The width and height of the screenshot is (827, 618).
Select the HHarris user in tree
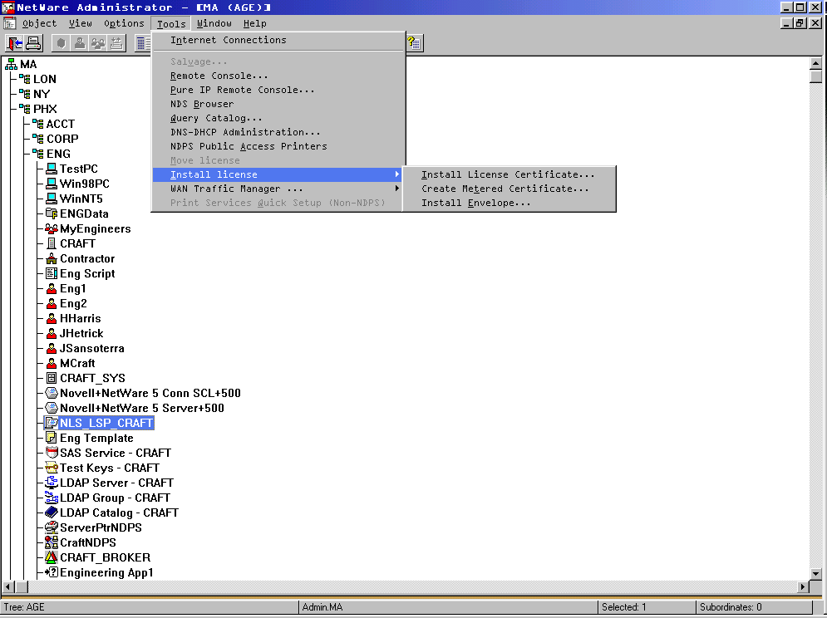click(x=80, y=318)
